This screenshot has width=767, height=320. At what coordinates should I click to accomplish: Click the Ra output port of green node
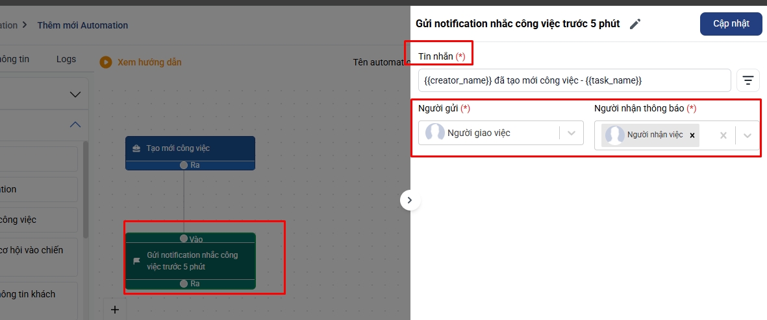pos(184,284)
